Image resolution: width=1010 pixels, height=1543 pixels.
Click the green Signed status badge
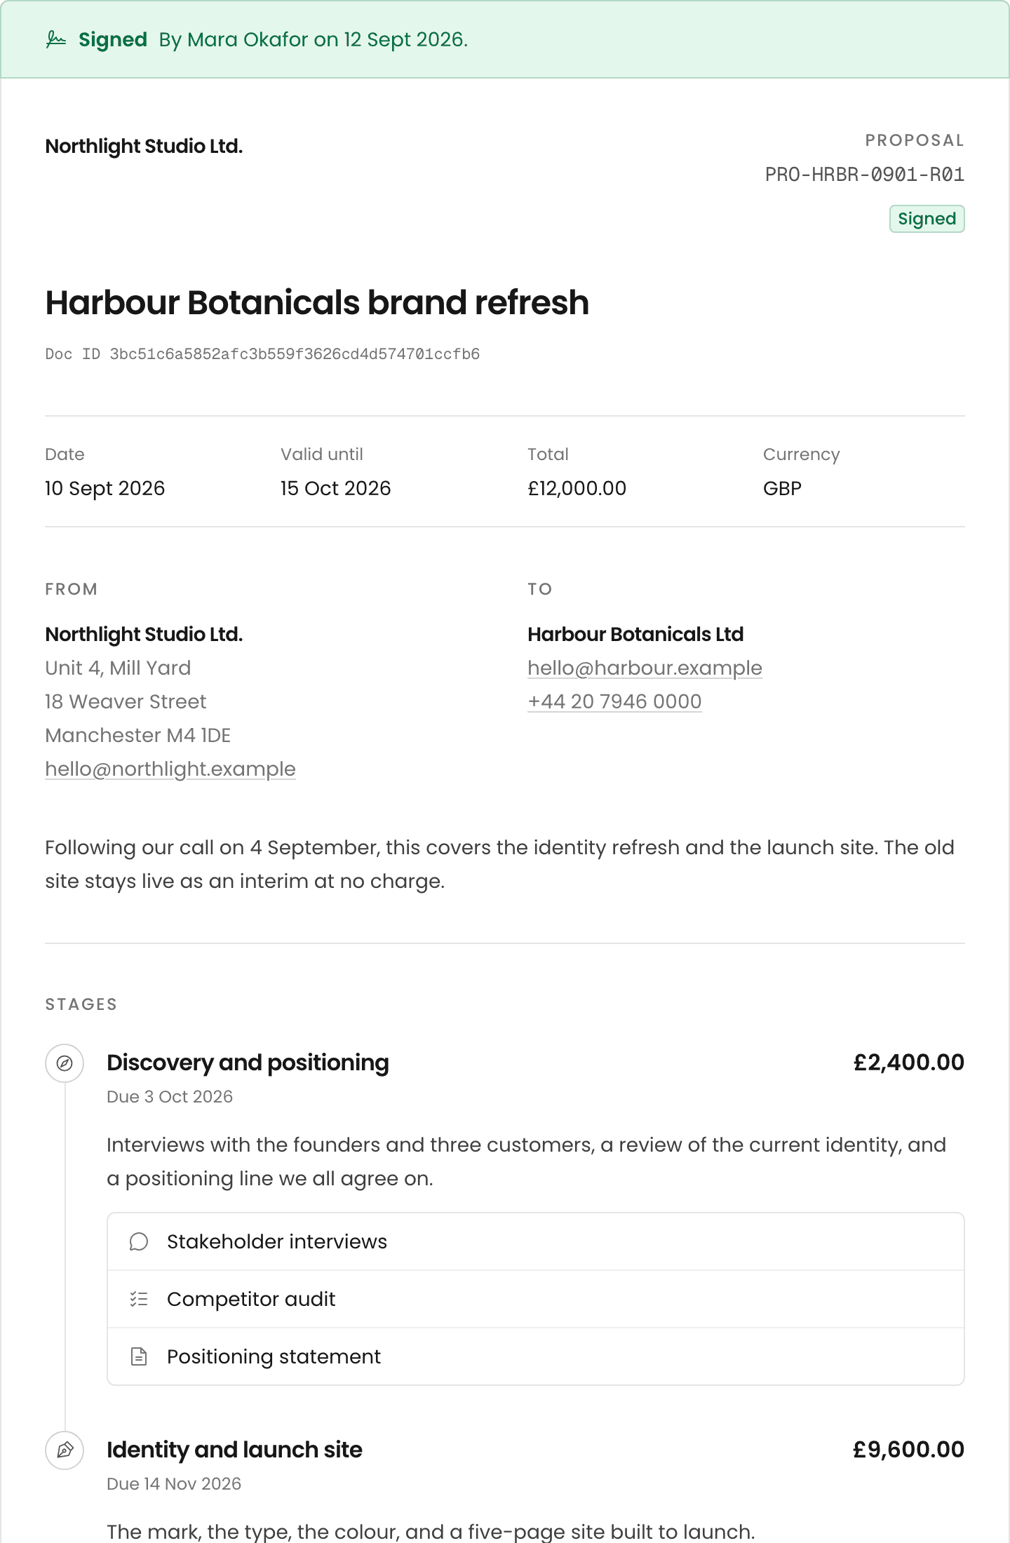(927, 219)
